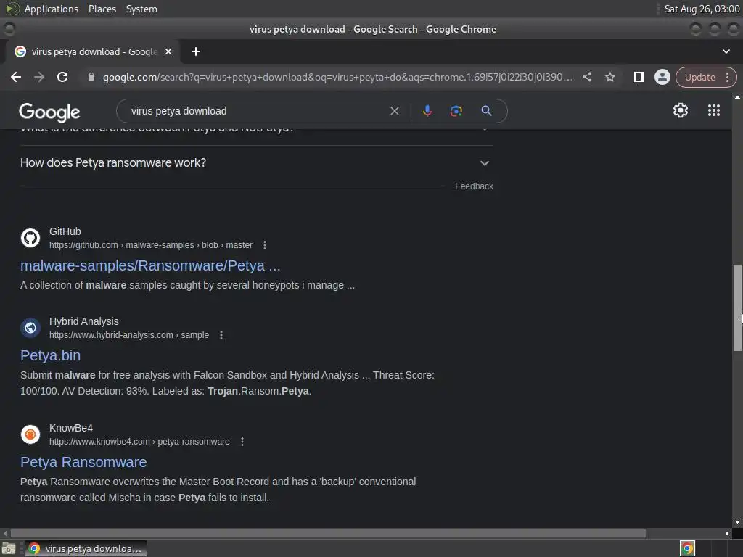The image size is (743, 557).
Task: Click the scroll right arrow
Action: click(727, 533)
